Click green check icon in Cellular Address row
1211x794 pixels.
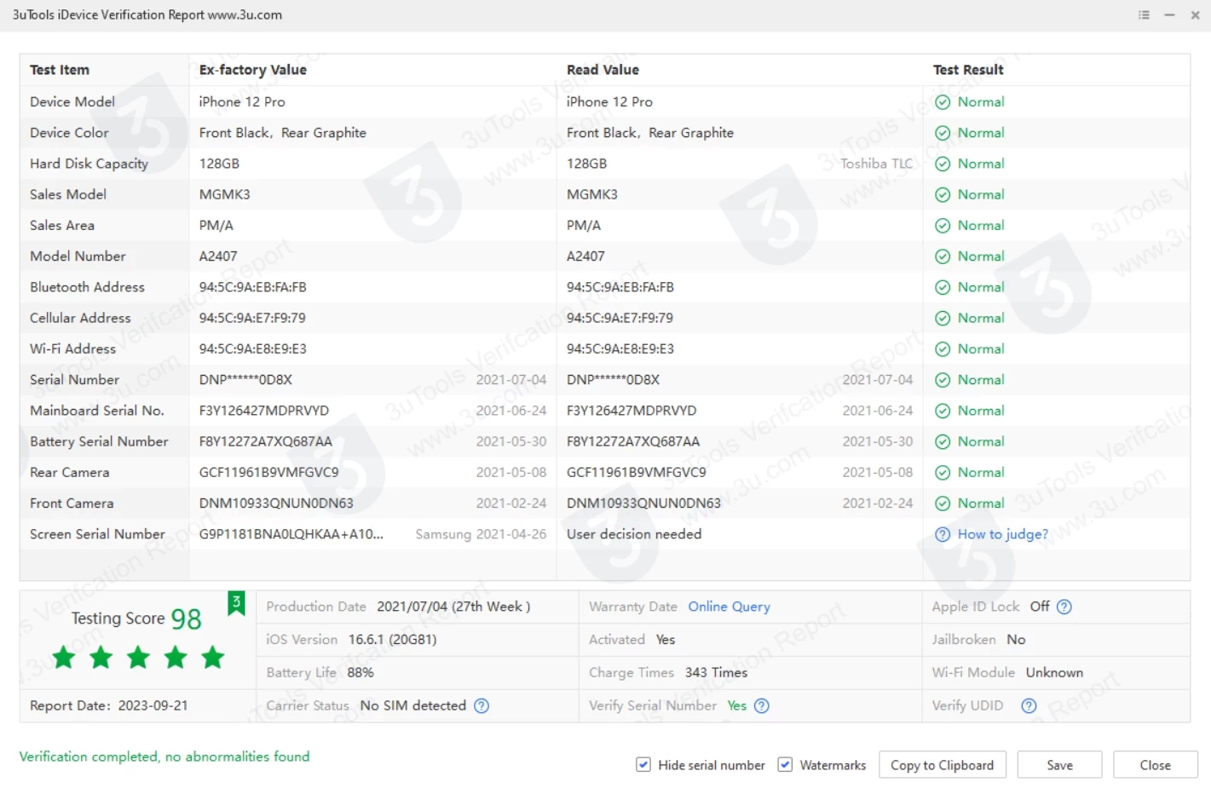pos(943,318)
